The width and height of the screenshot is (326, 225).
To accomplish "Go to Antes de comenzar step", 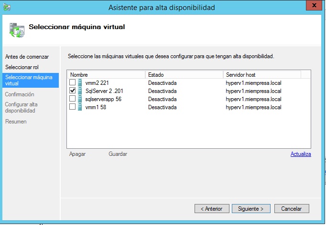I will (x=27, y=57).
